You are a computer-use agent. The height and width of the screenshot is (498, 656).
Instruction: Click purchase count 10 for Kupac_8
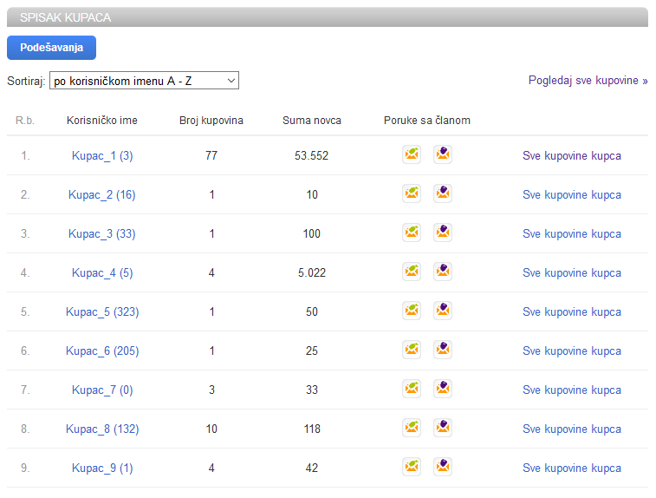coord(211,429)
